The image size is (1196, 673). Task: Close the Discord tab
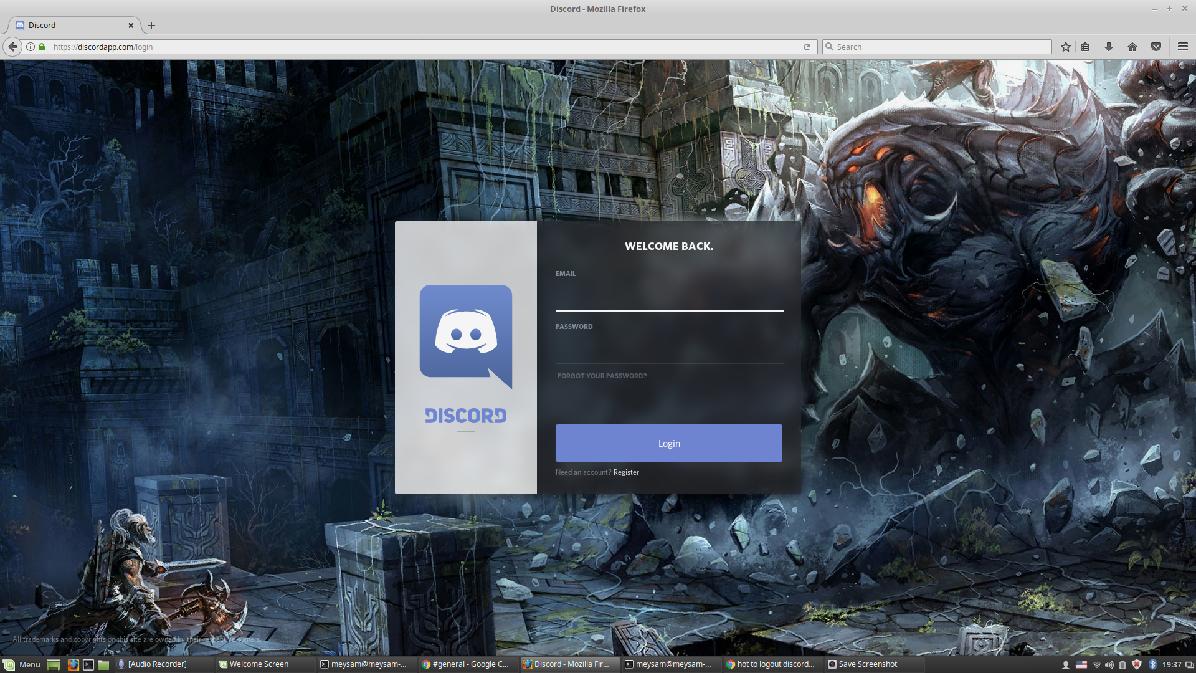click(131, 26)
